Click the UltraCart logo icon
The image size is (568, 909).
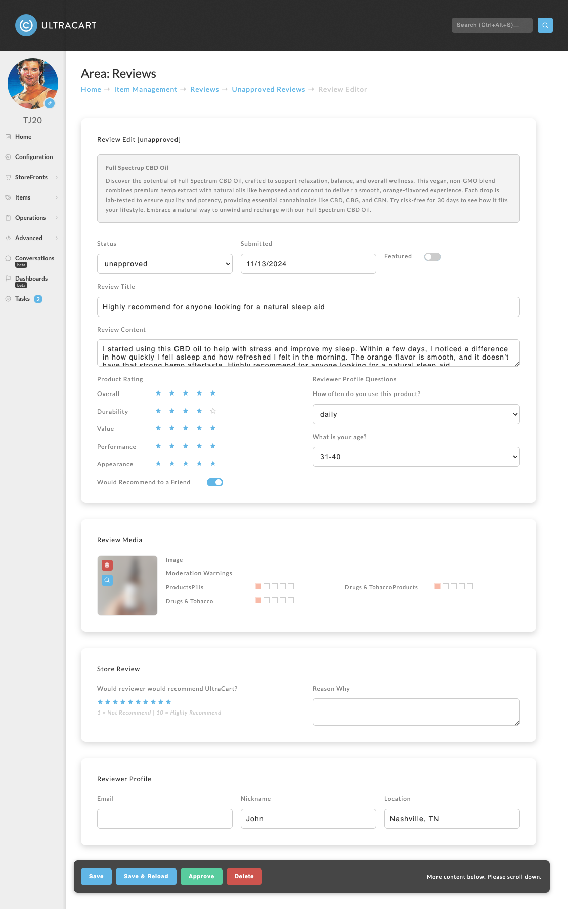26,25
